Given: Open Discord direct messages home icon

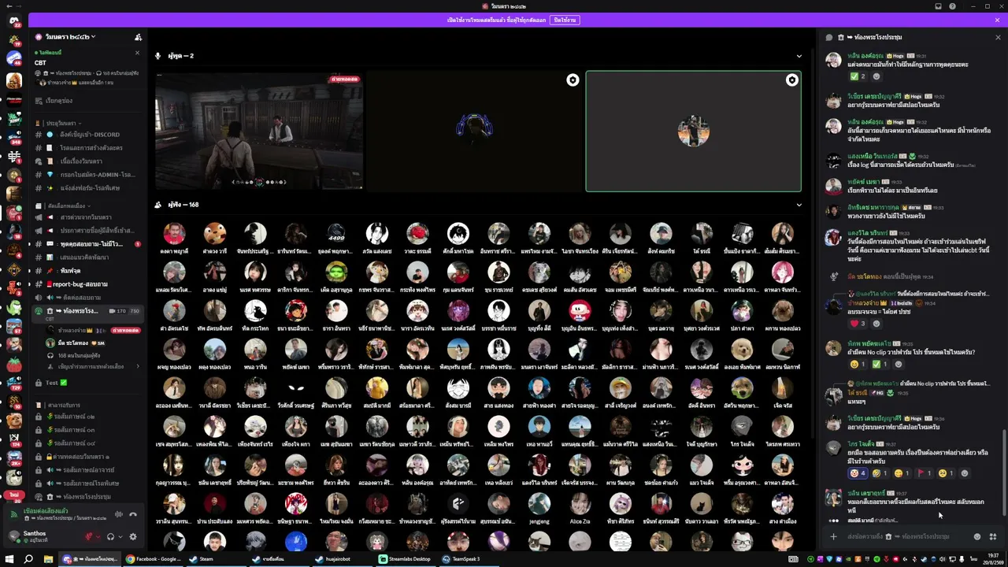Looking at the screenshot, I should click(13, 21).
